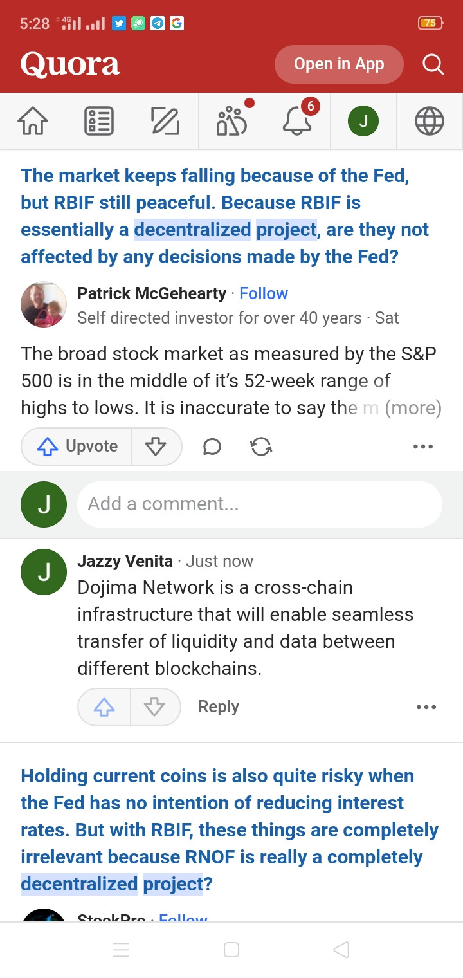The image size is (463, 978).
Task: Tap the Answer pencil icon
Action: pyautogui.click(x=165, y=122)
